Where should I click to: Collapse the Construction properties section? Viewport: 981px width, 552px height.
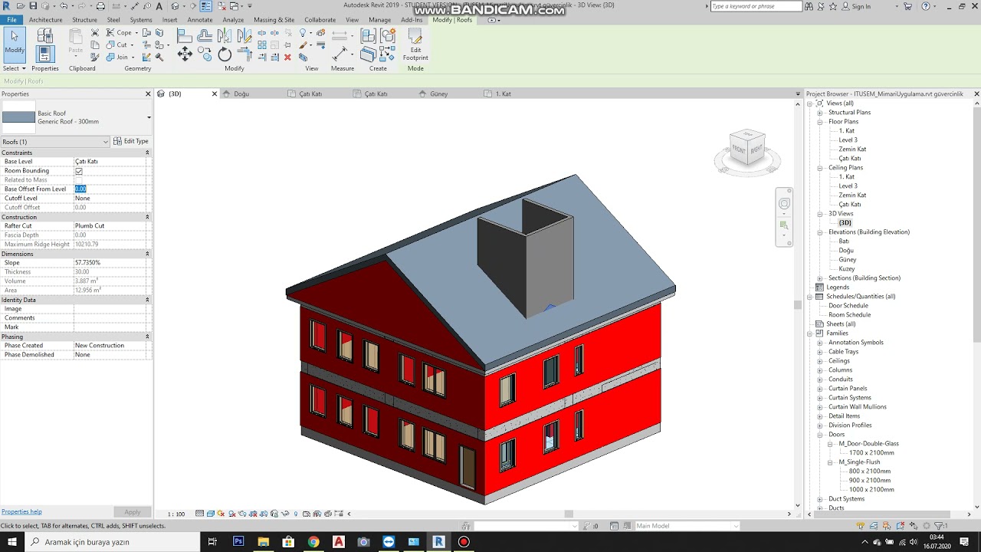tap(147, 217)
